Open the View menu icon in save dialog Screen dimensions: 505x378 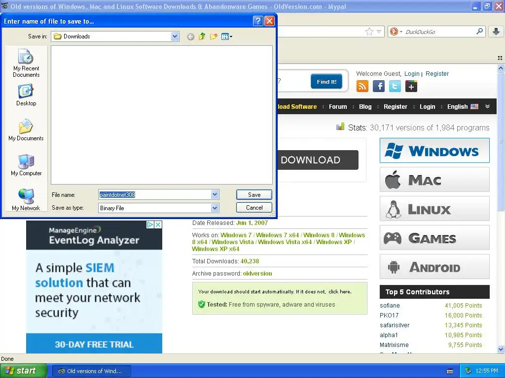(227, 36)
